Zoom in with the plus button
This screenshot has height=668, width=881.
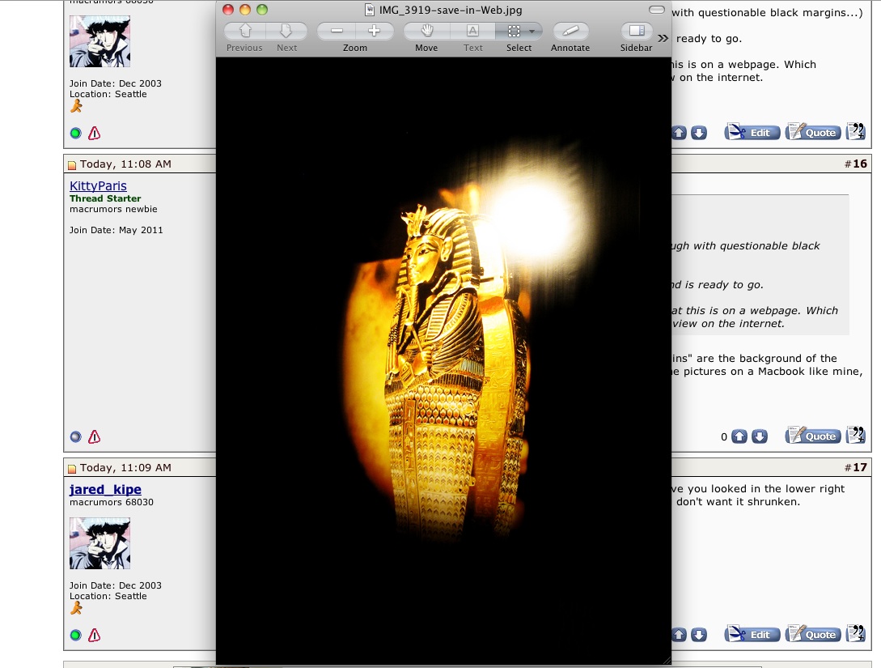point(374,31)
